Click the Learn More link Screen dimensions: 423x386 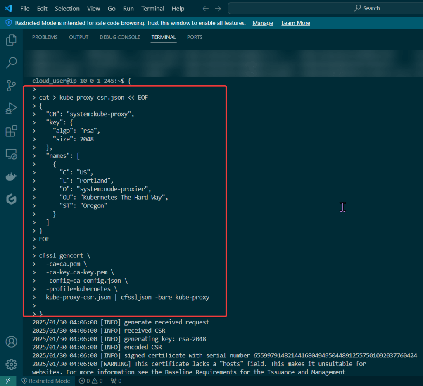point(296,23)
